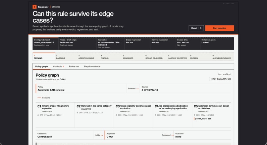Click 8 CFR 274a.13(d)(3) citation
The image size is (267, 145).
[x=205, y=115]
